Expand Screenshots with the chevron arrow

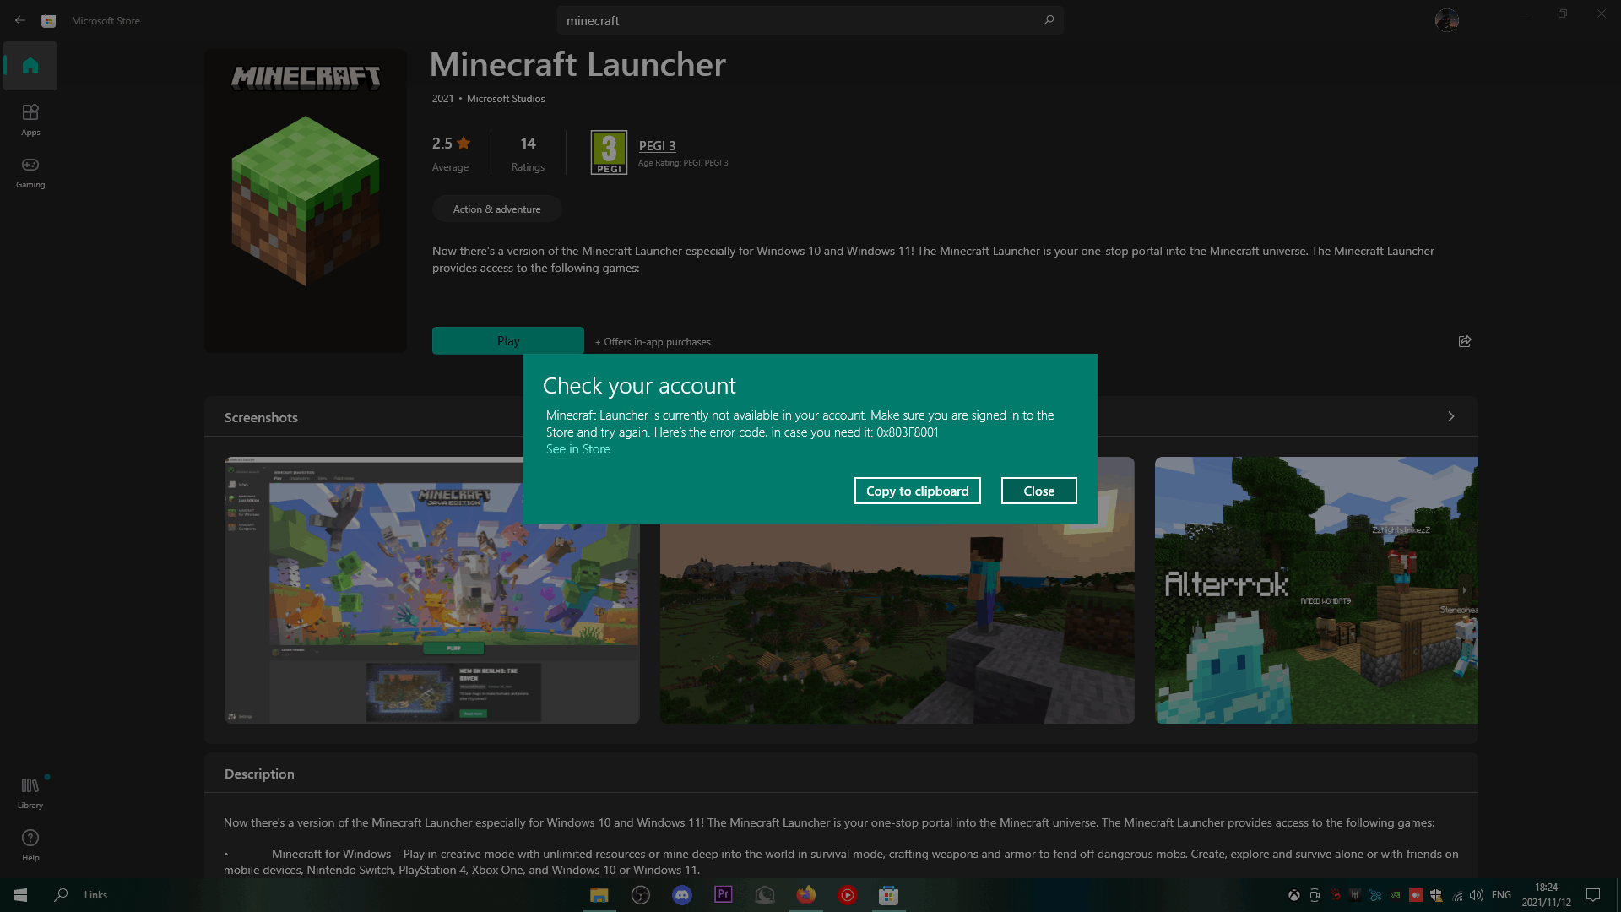(x=1451, y=416)
